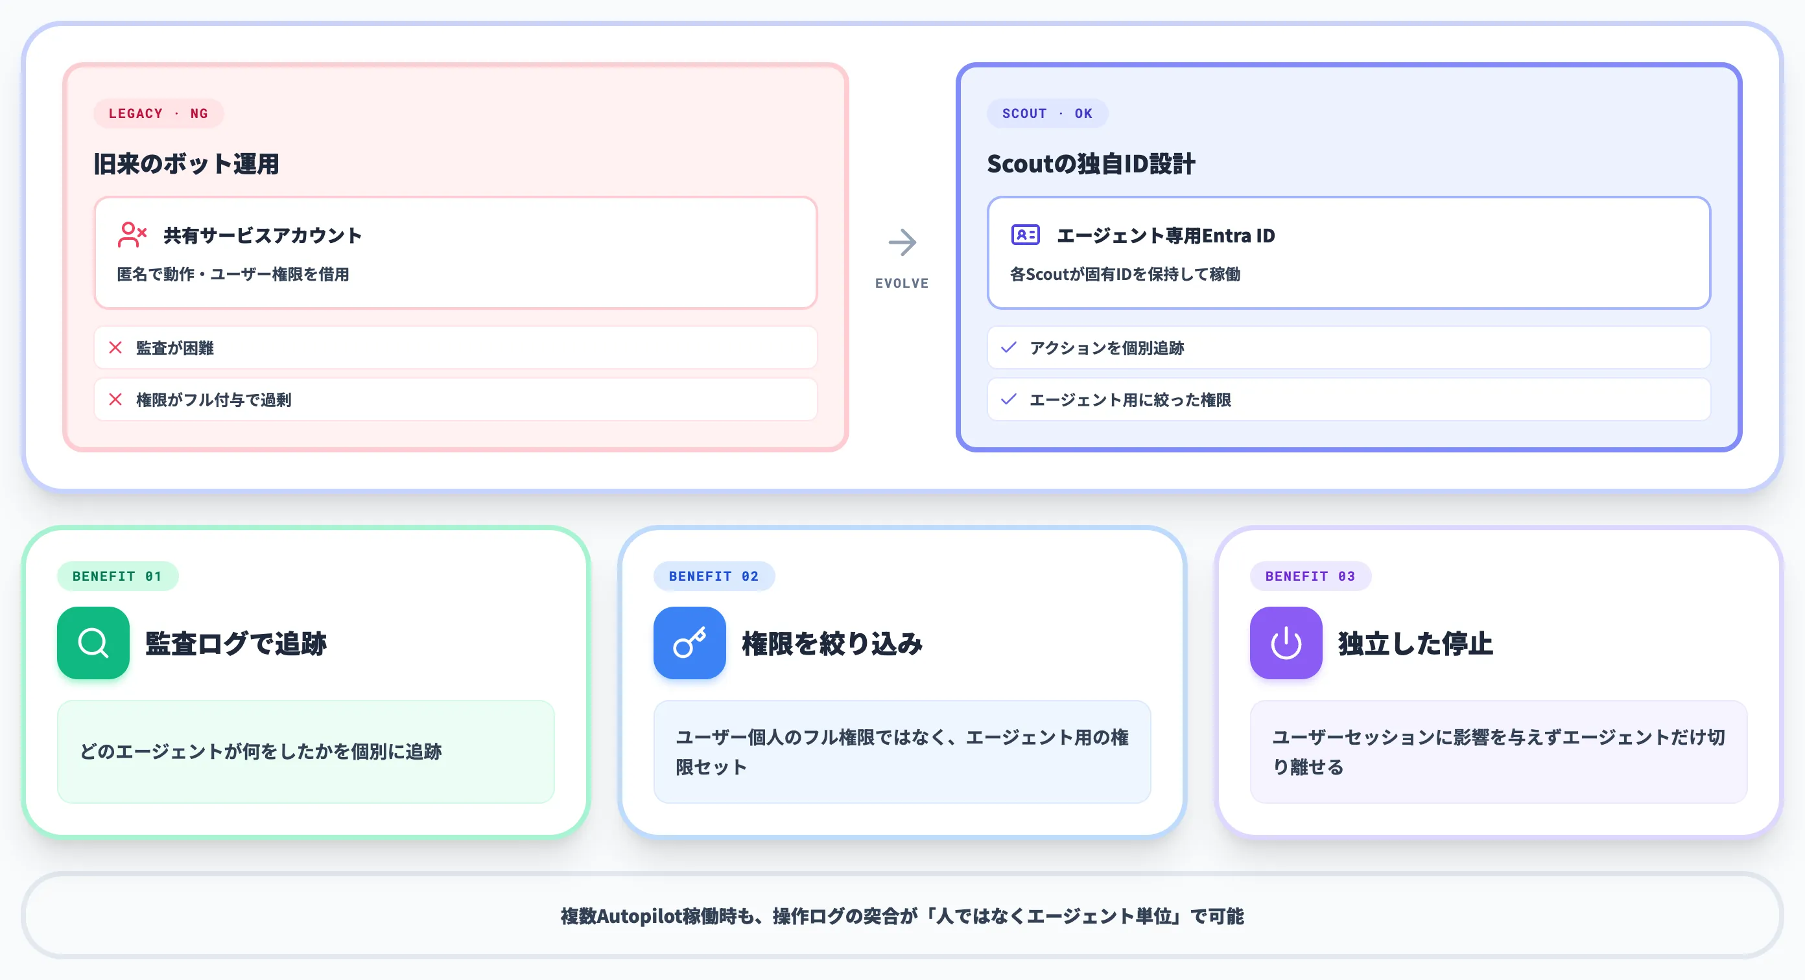
Task: Click the row text 監査が困難
Action: (x=175, y=347)
